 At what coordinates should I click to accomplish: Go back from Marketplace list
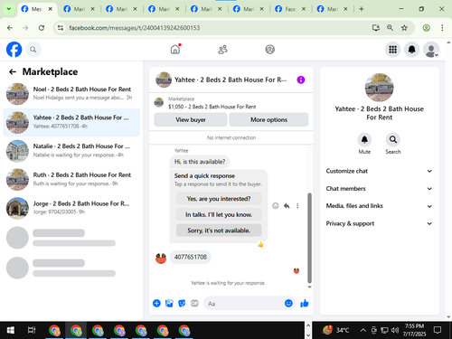point(13,71)
